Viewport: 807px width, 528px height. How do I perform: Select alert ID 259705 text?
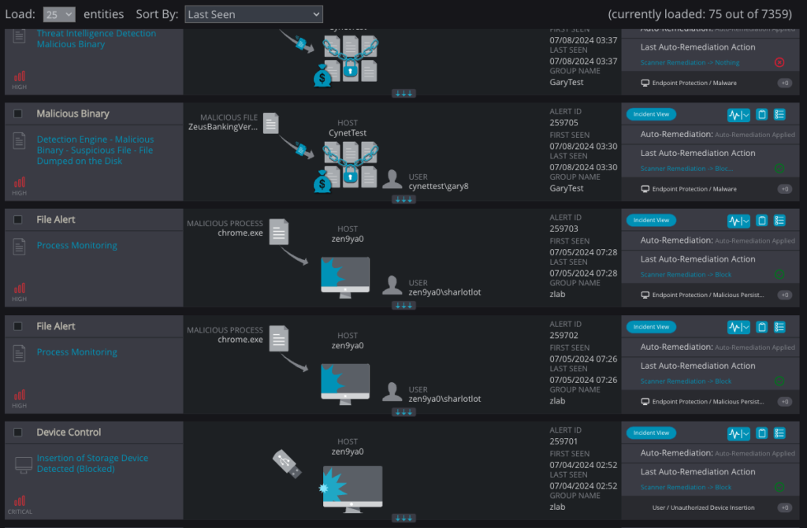(x=563, y=122)
